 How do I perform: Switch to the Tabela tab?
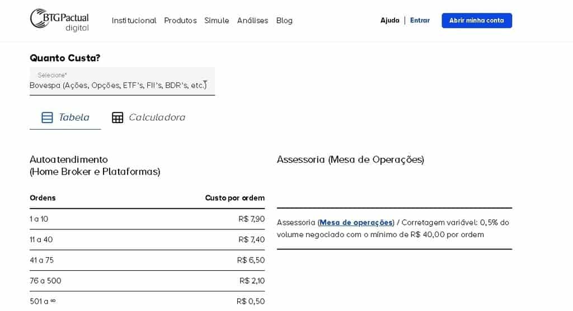tap(65, 117)
